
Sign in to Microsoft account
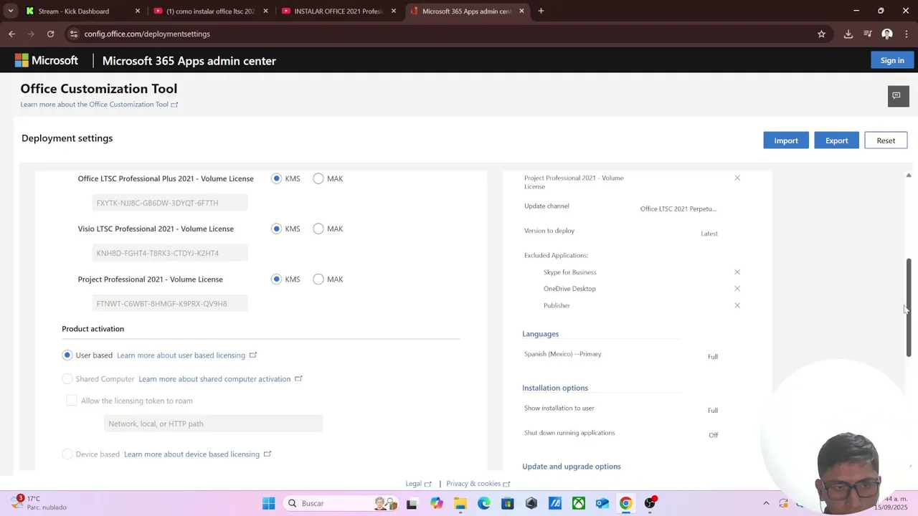(x=892, y=61)
